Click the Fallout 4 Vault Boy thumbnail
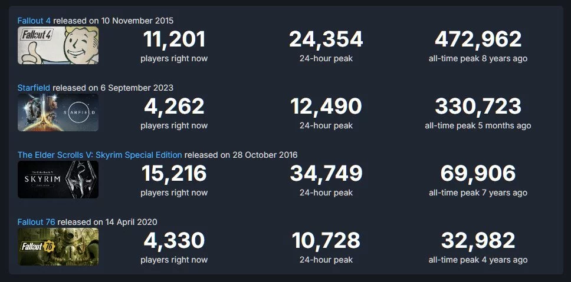This screenshot has height=282, width=571. tap(58, 45)
